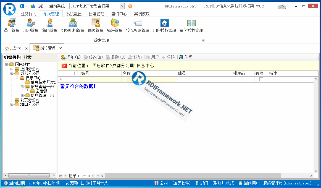
Task: Check the select-all checkbox in grid header
Action: (76, 73)
